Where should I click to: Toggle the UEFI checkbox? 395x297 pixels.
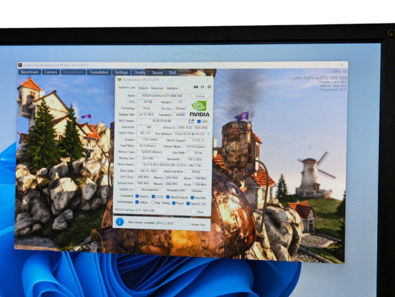(199, 122)
